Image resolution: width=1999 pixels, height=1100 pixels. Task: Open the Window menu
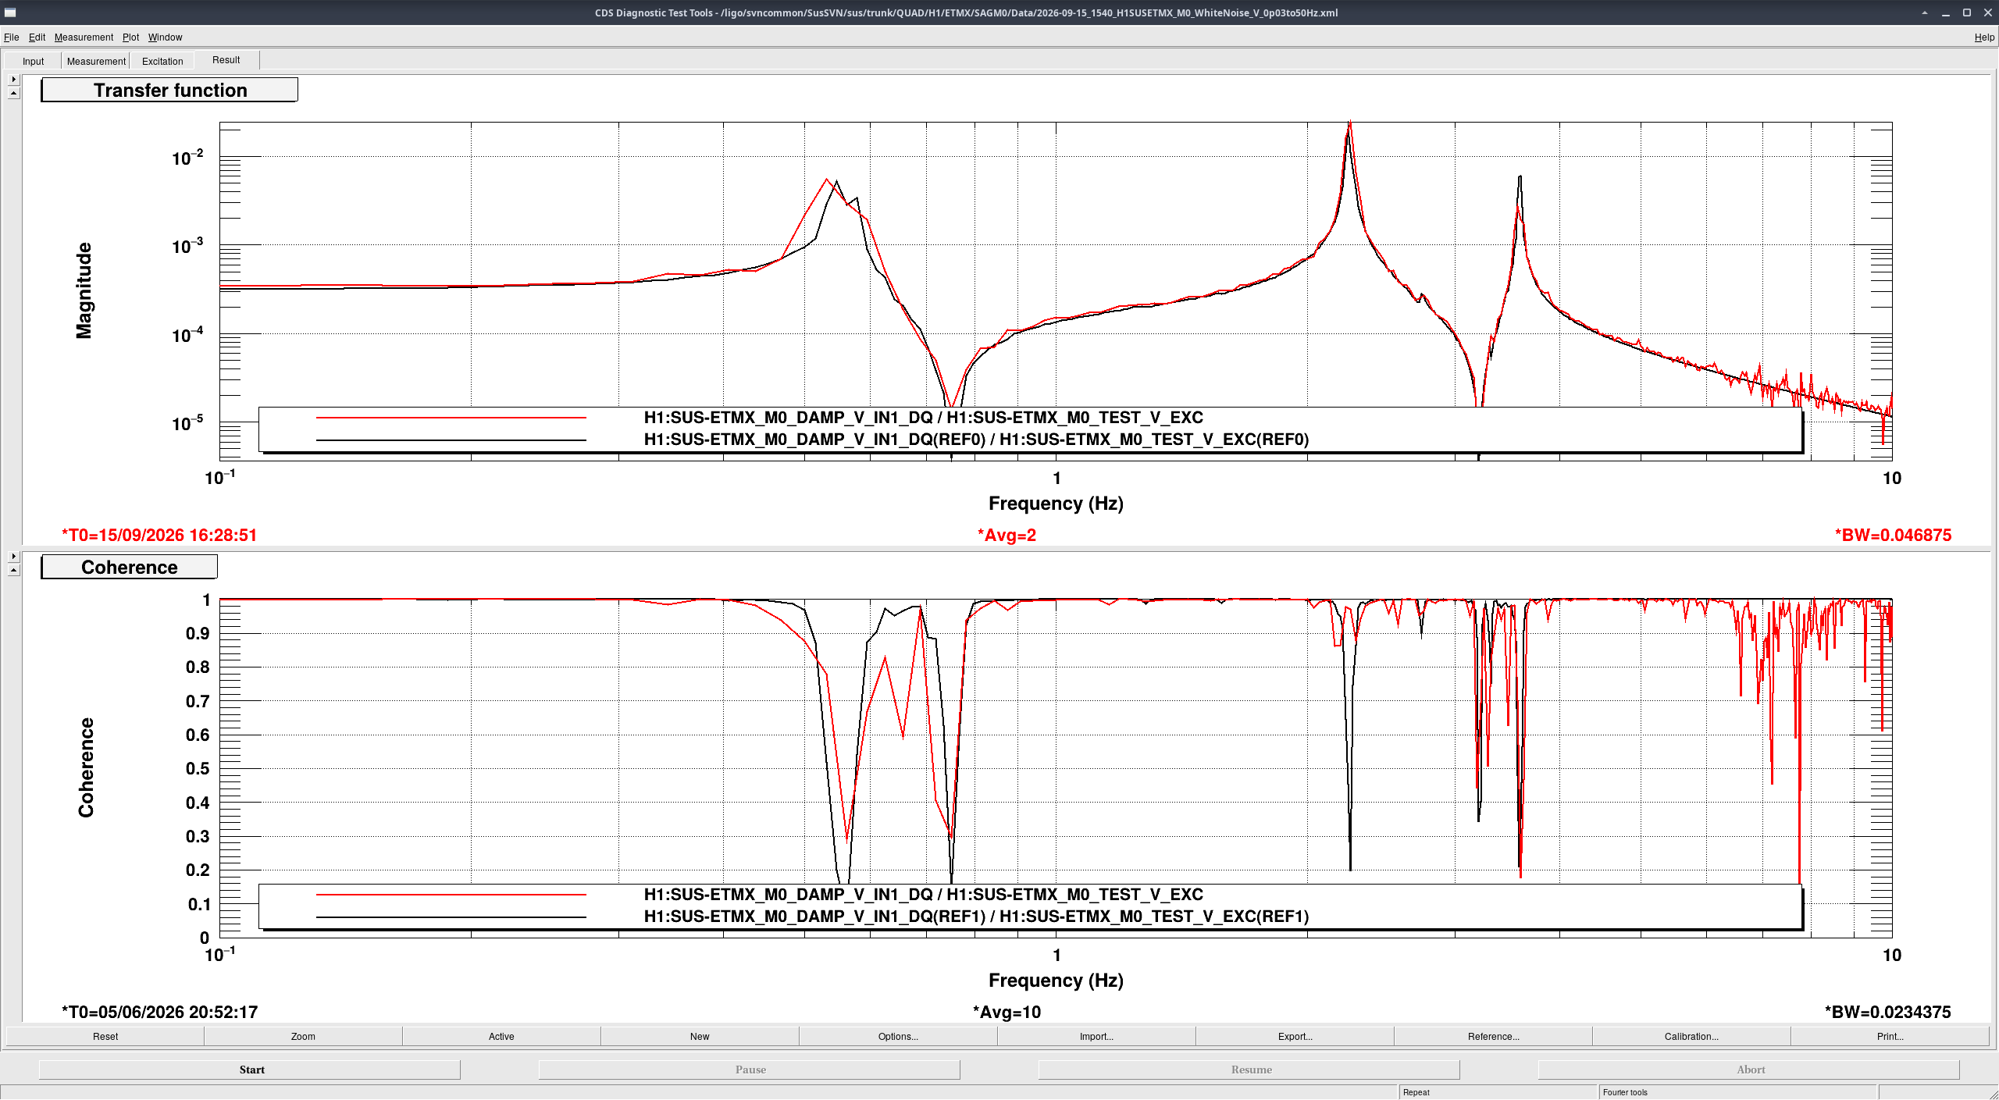point(165,37)
